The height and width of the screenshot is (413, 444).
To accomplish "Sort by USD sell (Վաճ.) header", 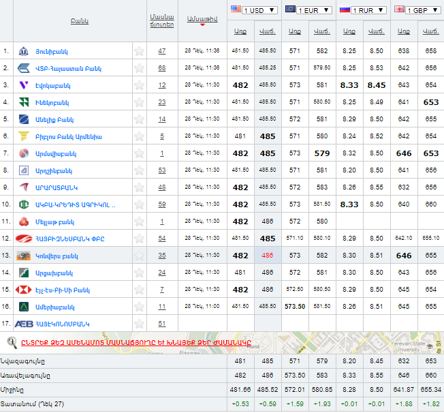I will tap(268, 31).
